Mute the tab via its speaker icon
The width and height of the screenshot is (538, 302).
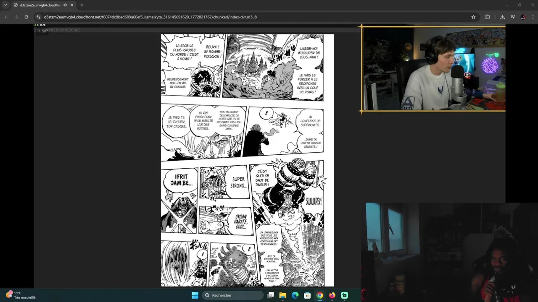point(65,5)
